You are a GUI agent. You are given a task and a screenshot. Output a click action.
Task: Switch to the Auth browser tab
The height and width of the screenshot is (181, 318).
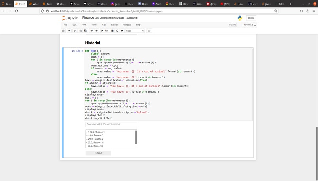[x=157, y=4]
